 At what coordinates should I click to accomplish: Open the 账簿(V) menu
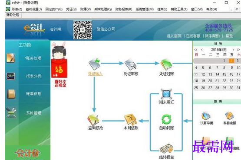point(86,9)
